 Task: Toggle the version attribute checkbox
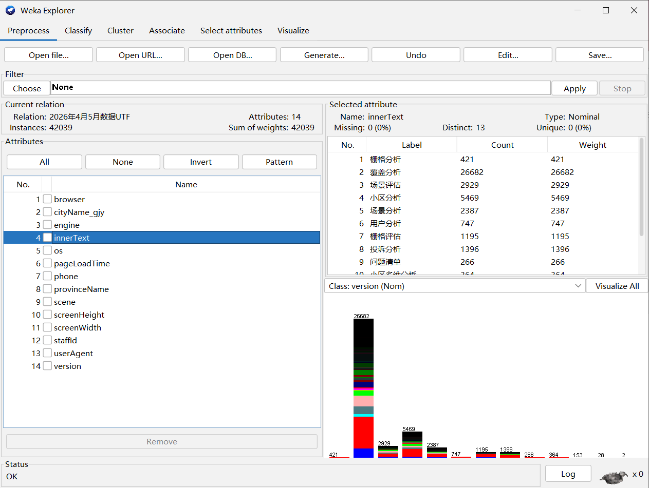pos(47,366)
